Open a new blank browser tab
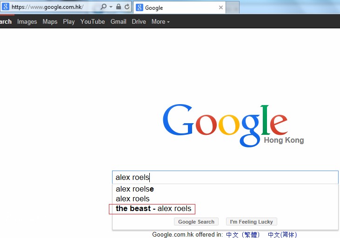 click(233, 8)
